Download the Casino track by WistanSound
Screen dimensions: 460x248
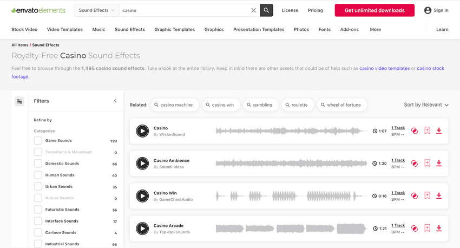pos(439,130)
